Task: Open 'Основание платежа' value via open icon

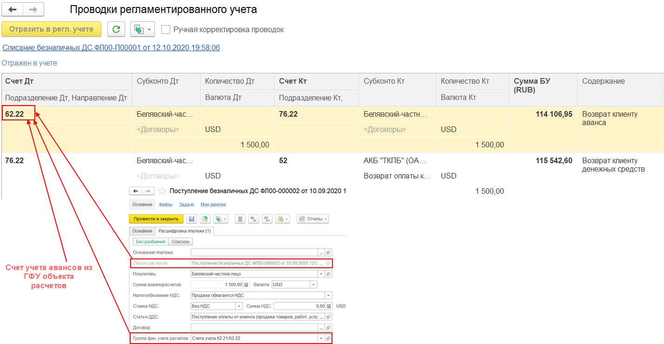Action: pyautogui.click(x=328, y=252)
